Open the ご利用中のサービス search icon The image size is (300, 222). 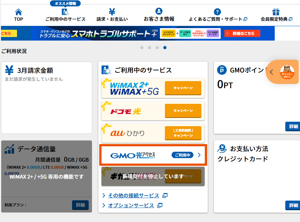click(66, 11)
